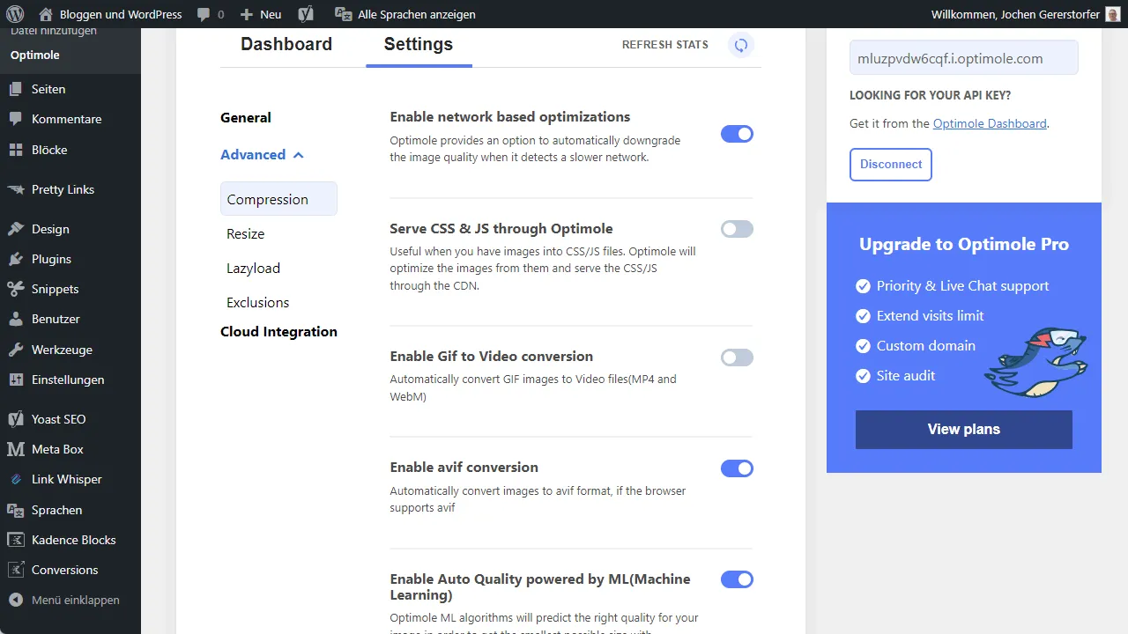1128x634 pixels.
Task: Select the Settings tab
Action: pos(419,44)
